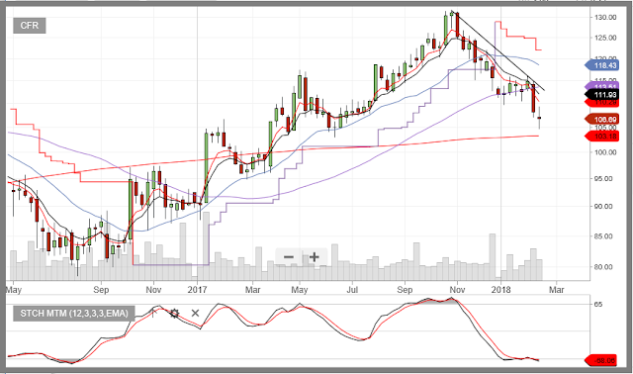The image size is (633, 374).
Task: Click the black 111.93 price tag
Action: click(x=601, y=95)
